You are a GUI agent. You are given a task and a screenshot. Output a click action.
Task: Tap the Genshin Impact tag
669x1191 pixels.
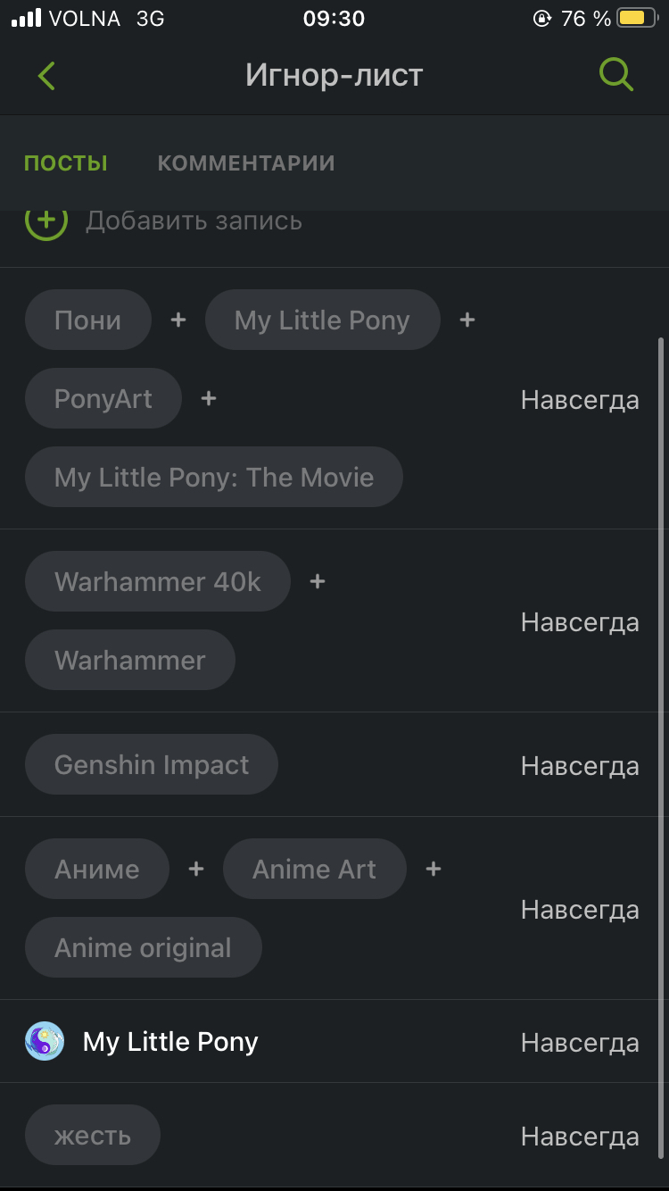pos(152,764)
